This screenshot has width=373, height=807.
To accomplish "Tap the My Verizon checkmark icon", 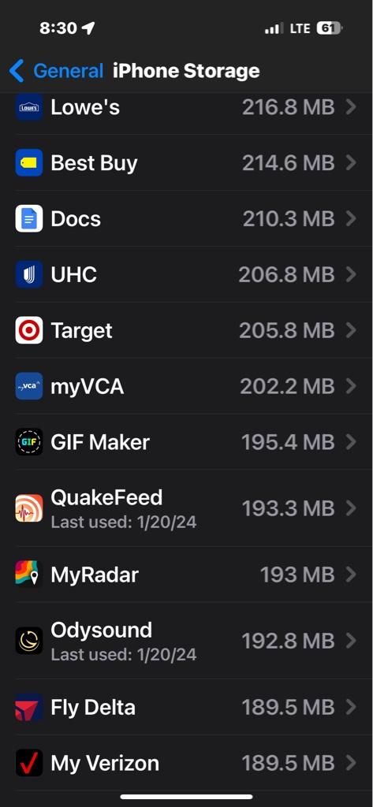I will (29, 763).
